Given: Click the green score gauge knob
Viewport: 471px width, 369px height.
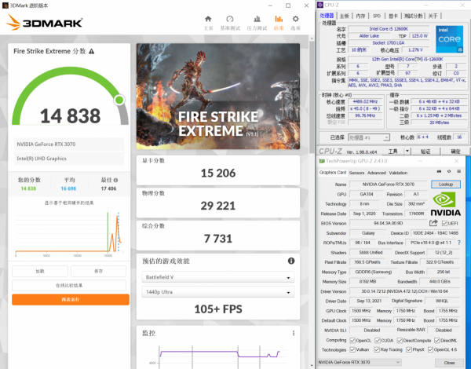Looking at the screenshot, I should pos(119,100).
